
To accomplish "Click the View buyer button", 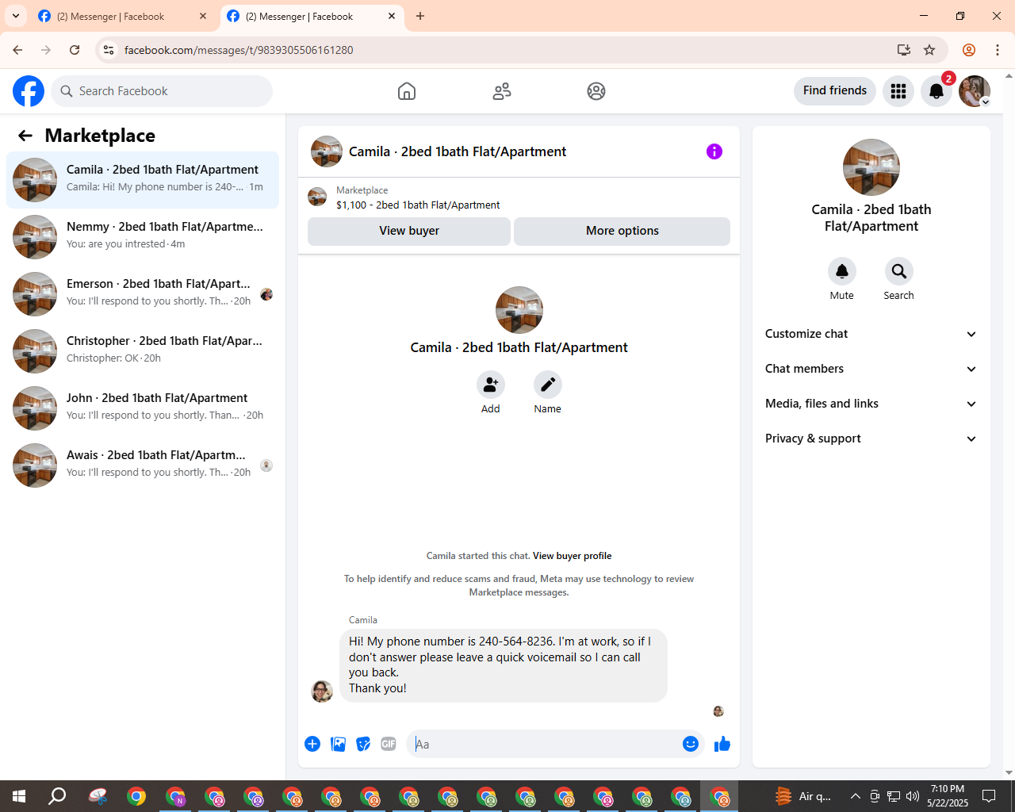I will (409, 231).
